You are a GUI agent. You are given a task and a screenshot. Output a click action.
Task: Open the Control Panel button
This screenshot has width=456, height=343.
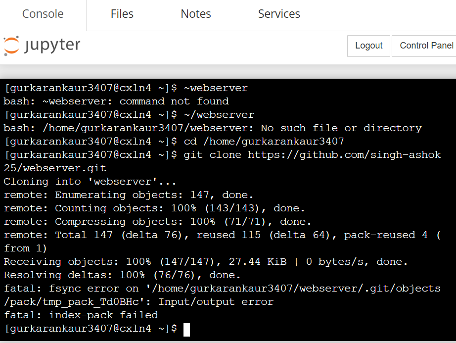click(425, 46)
